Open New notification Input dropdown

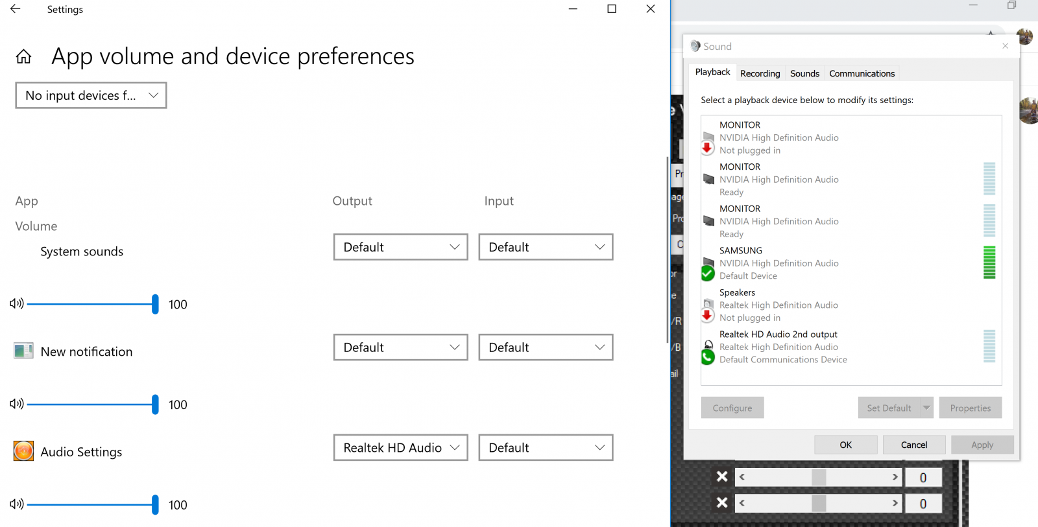pyautogui.click(x=546, y=347)
